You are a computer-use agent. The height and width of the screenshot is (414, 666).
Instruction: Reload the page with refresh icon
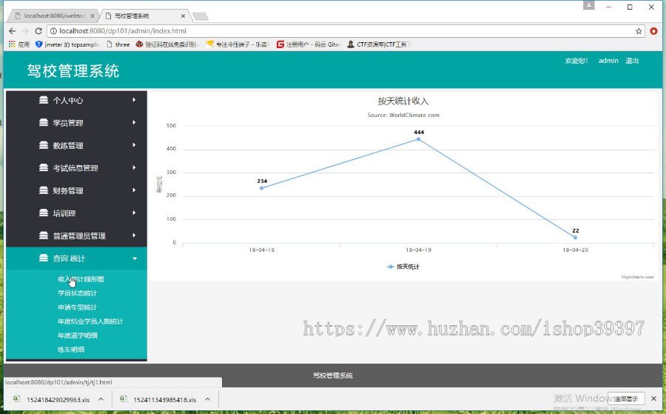[x=38, y=31]
